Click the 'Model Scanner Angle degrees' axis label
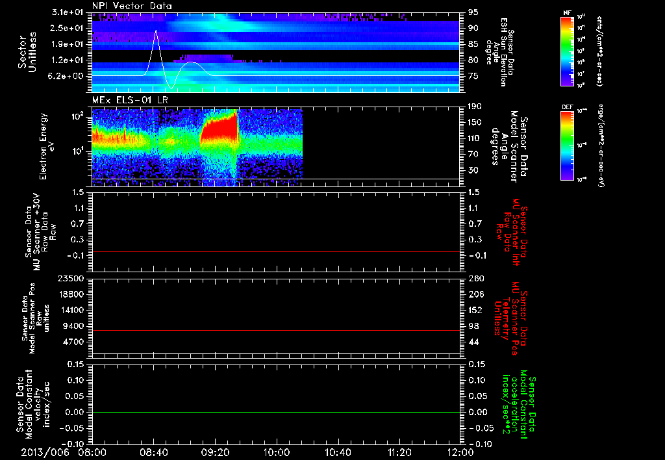The width and height of the screenshot is (665, 460). click(509, 147)
